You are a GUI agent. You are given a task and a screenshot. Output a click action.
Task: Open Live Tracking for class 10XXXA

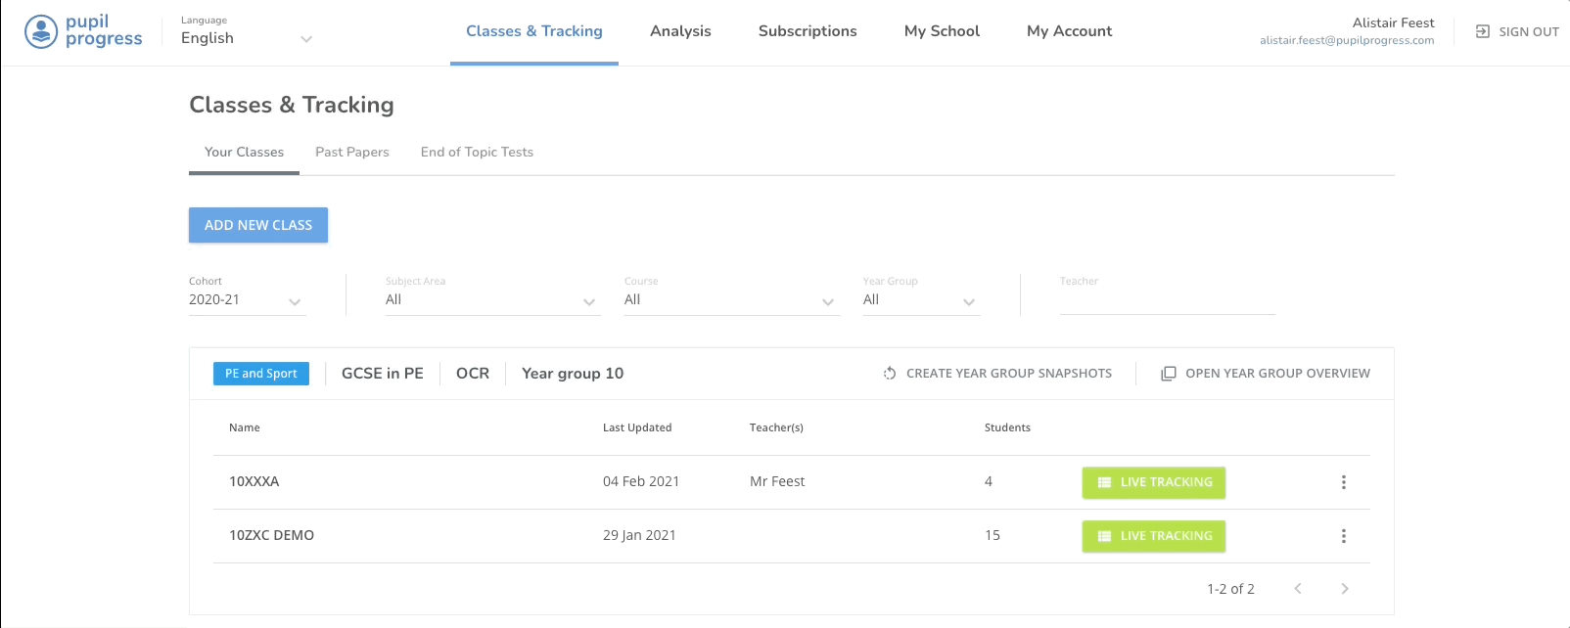1153,482
